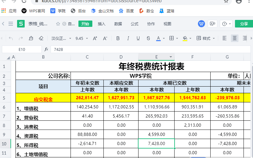Open column E header dropdown arrow
This screenshot has height=158, width=253.
click(x=171, y=57)
